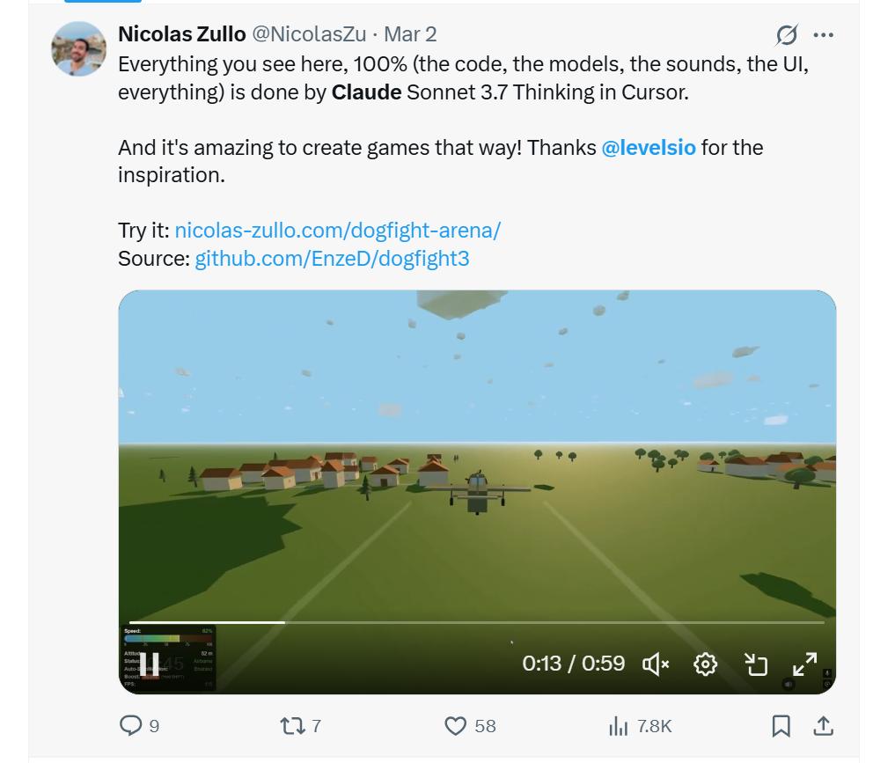Open Nicolas Zullo's profile picture
The width and height of the screenshot is (873, 763).
point(78,49)
